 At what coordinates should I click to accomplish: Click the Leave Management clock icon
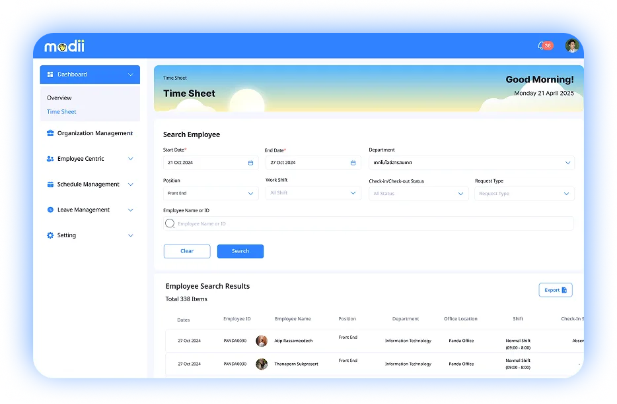[50, 210]
